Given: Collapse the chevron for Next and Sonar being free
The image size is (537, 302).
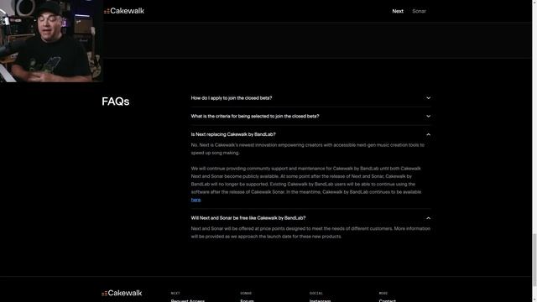Looking at the screenshot, I should [428, 218].
